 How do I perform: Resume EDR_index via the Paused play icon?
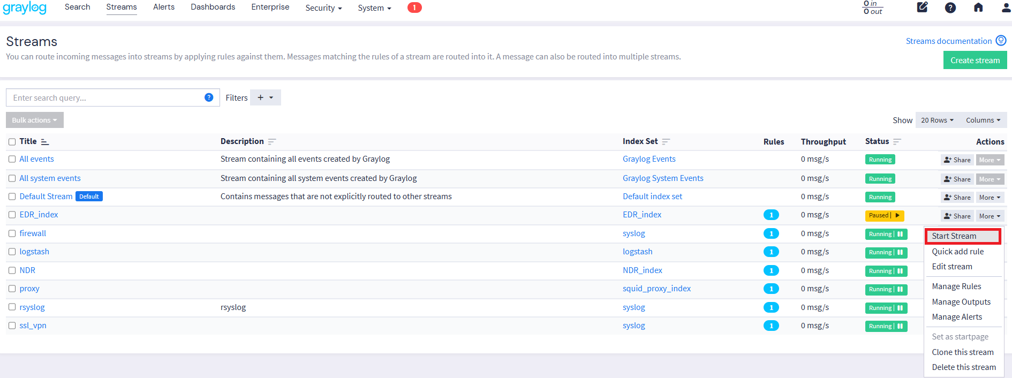pos(897,216)
